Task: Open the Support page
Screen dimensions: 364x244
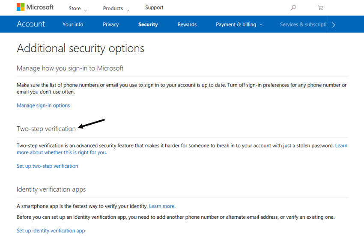Action: (154, 8)
